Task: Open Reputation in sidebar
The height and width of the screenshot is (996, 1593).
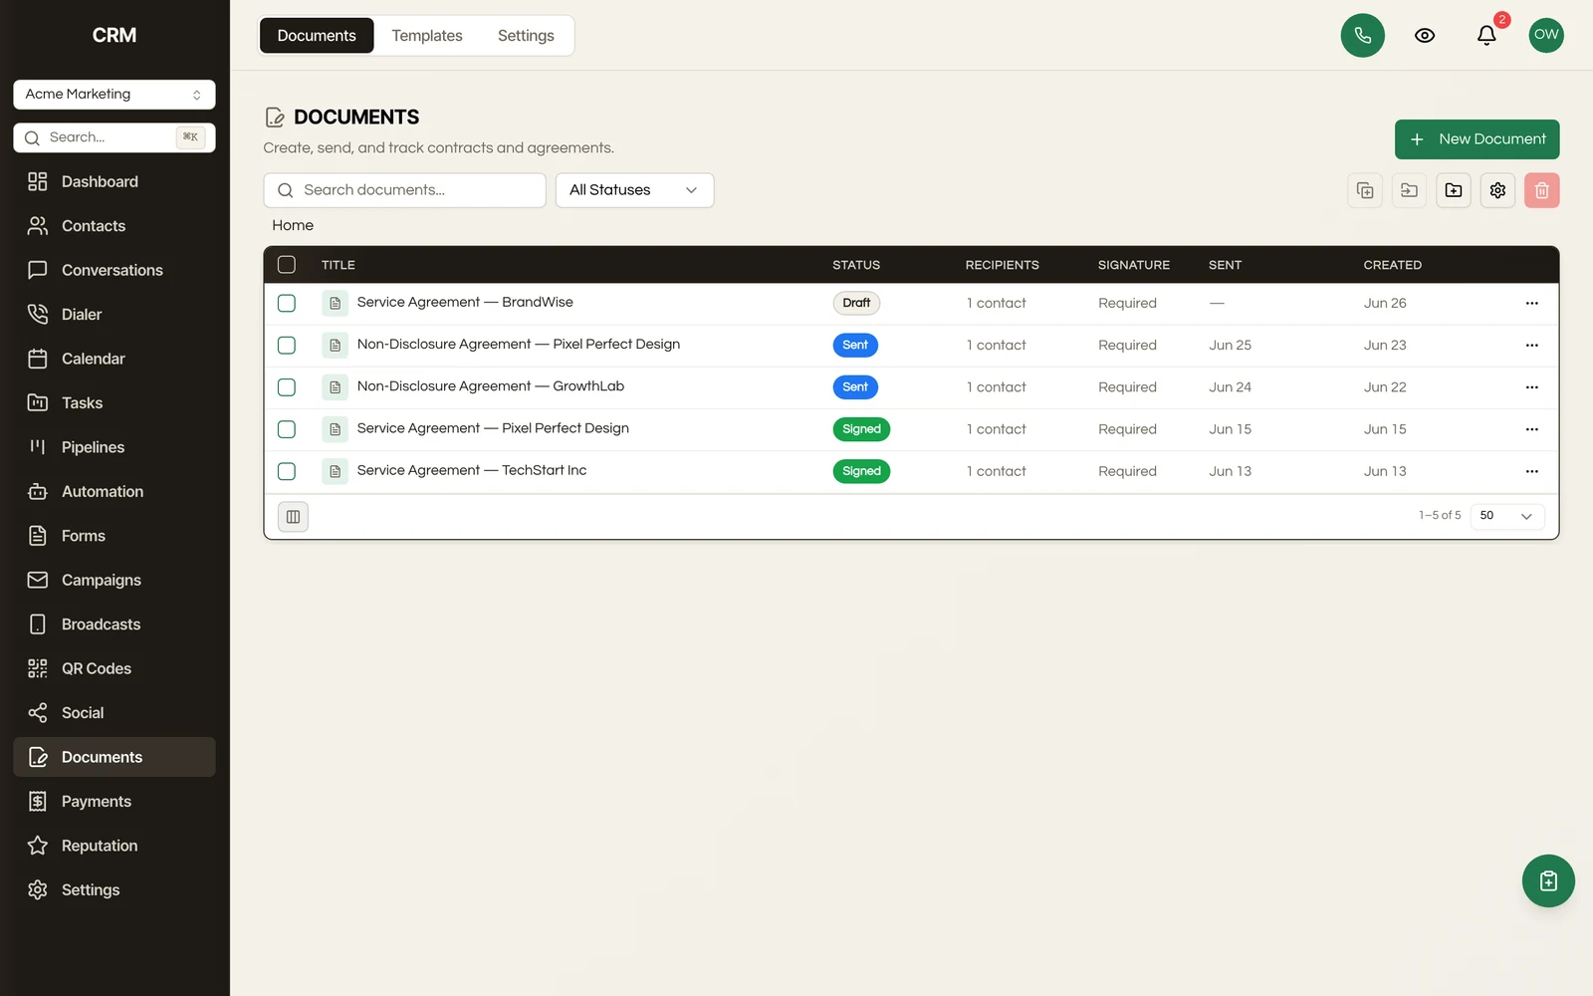Action: tap(114, 846)
